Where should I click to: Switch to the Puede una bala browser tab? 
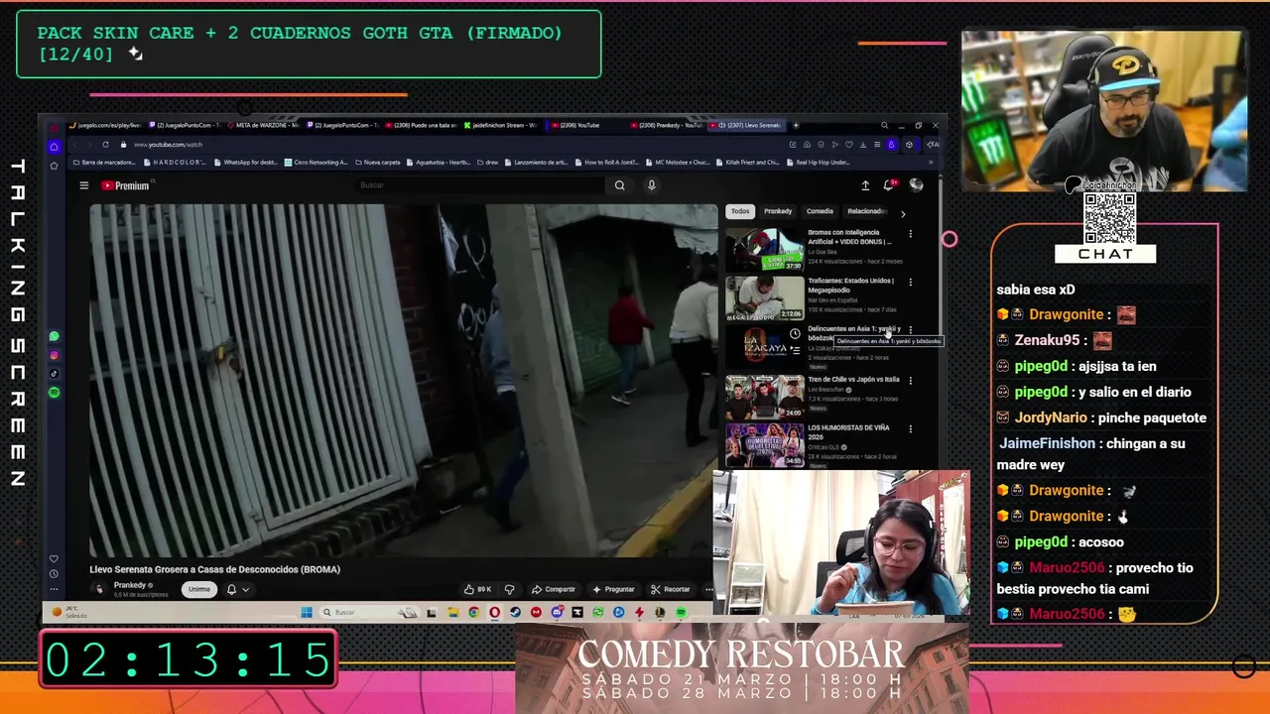point(422,125)
